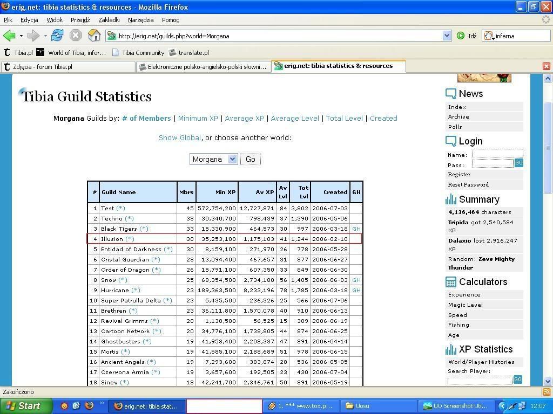Viewport: 553px width, 414px height.
Task: Switch to the erig.net taskbar window
Action: (x=146, y=406)
